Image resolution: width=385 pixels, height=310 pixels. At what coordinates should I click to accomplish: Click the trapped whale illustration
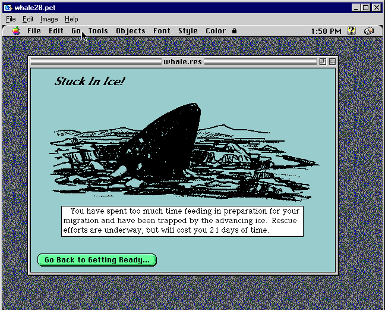[184, 152]
